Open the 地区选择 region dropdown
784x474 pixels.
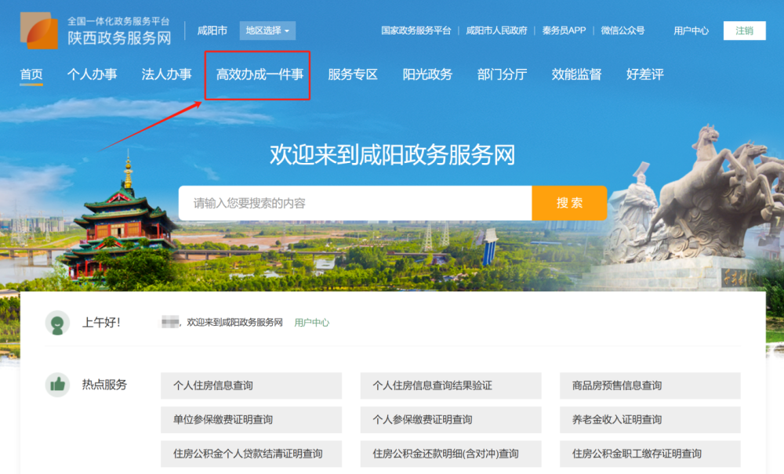[267, 31]
